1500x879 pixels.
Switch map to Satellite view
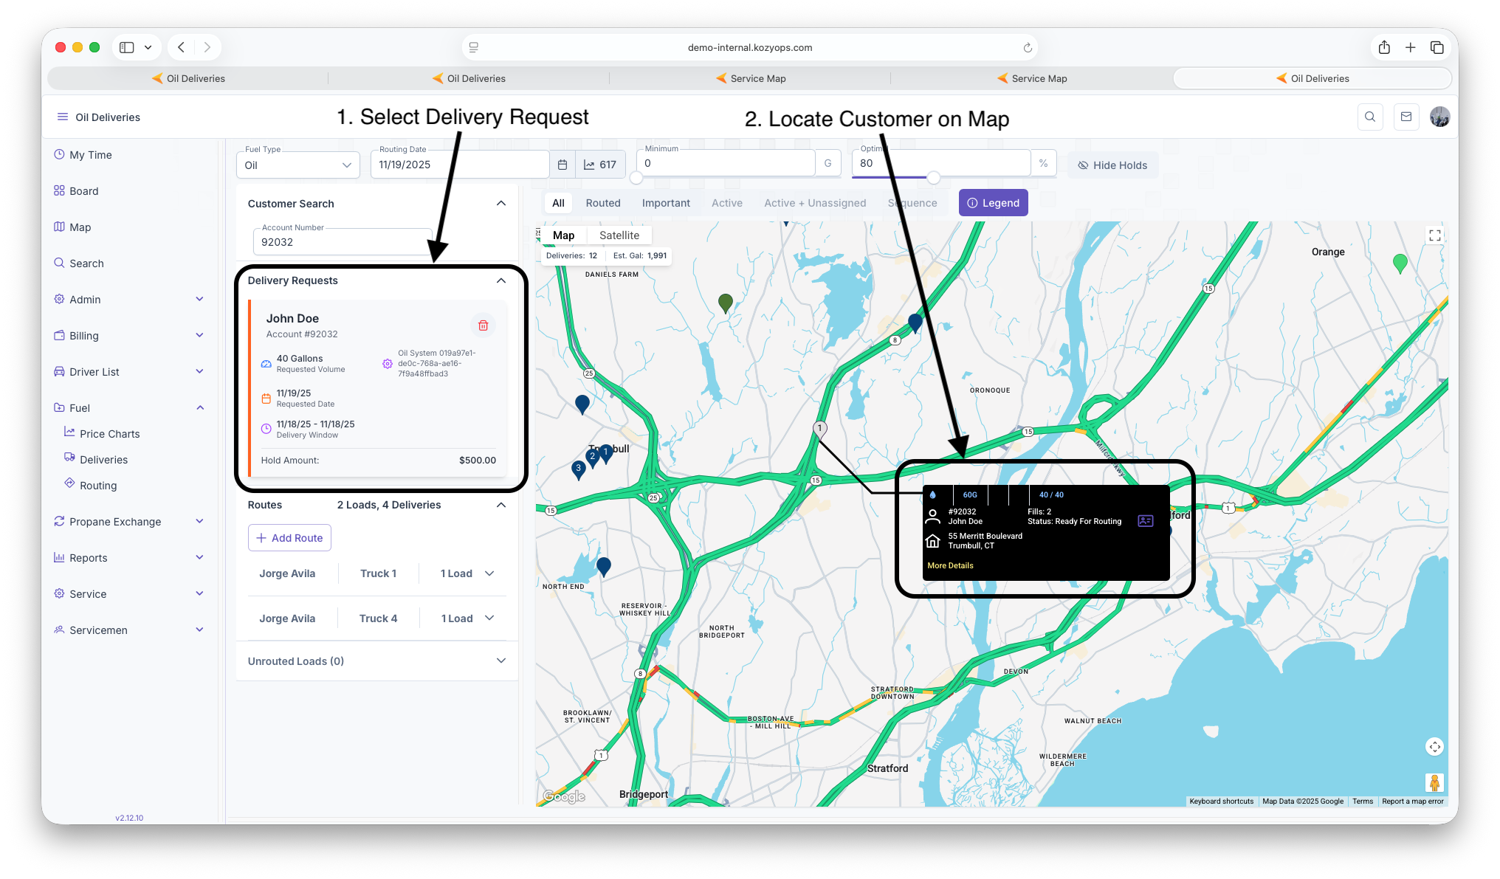(x=619, y=235)
